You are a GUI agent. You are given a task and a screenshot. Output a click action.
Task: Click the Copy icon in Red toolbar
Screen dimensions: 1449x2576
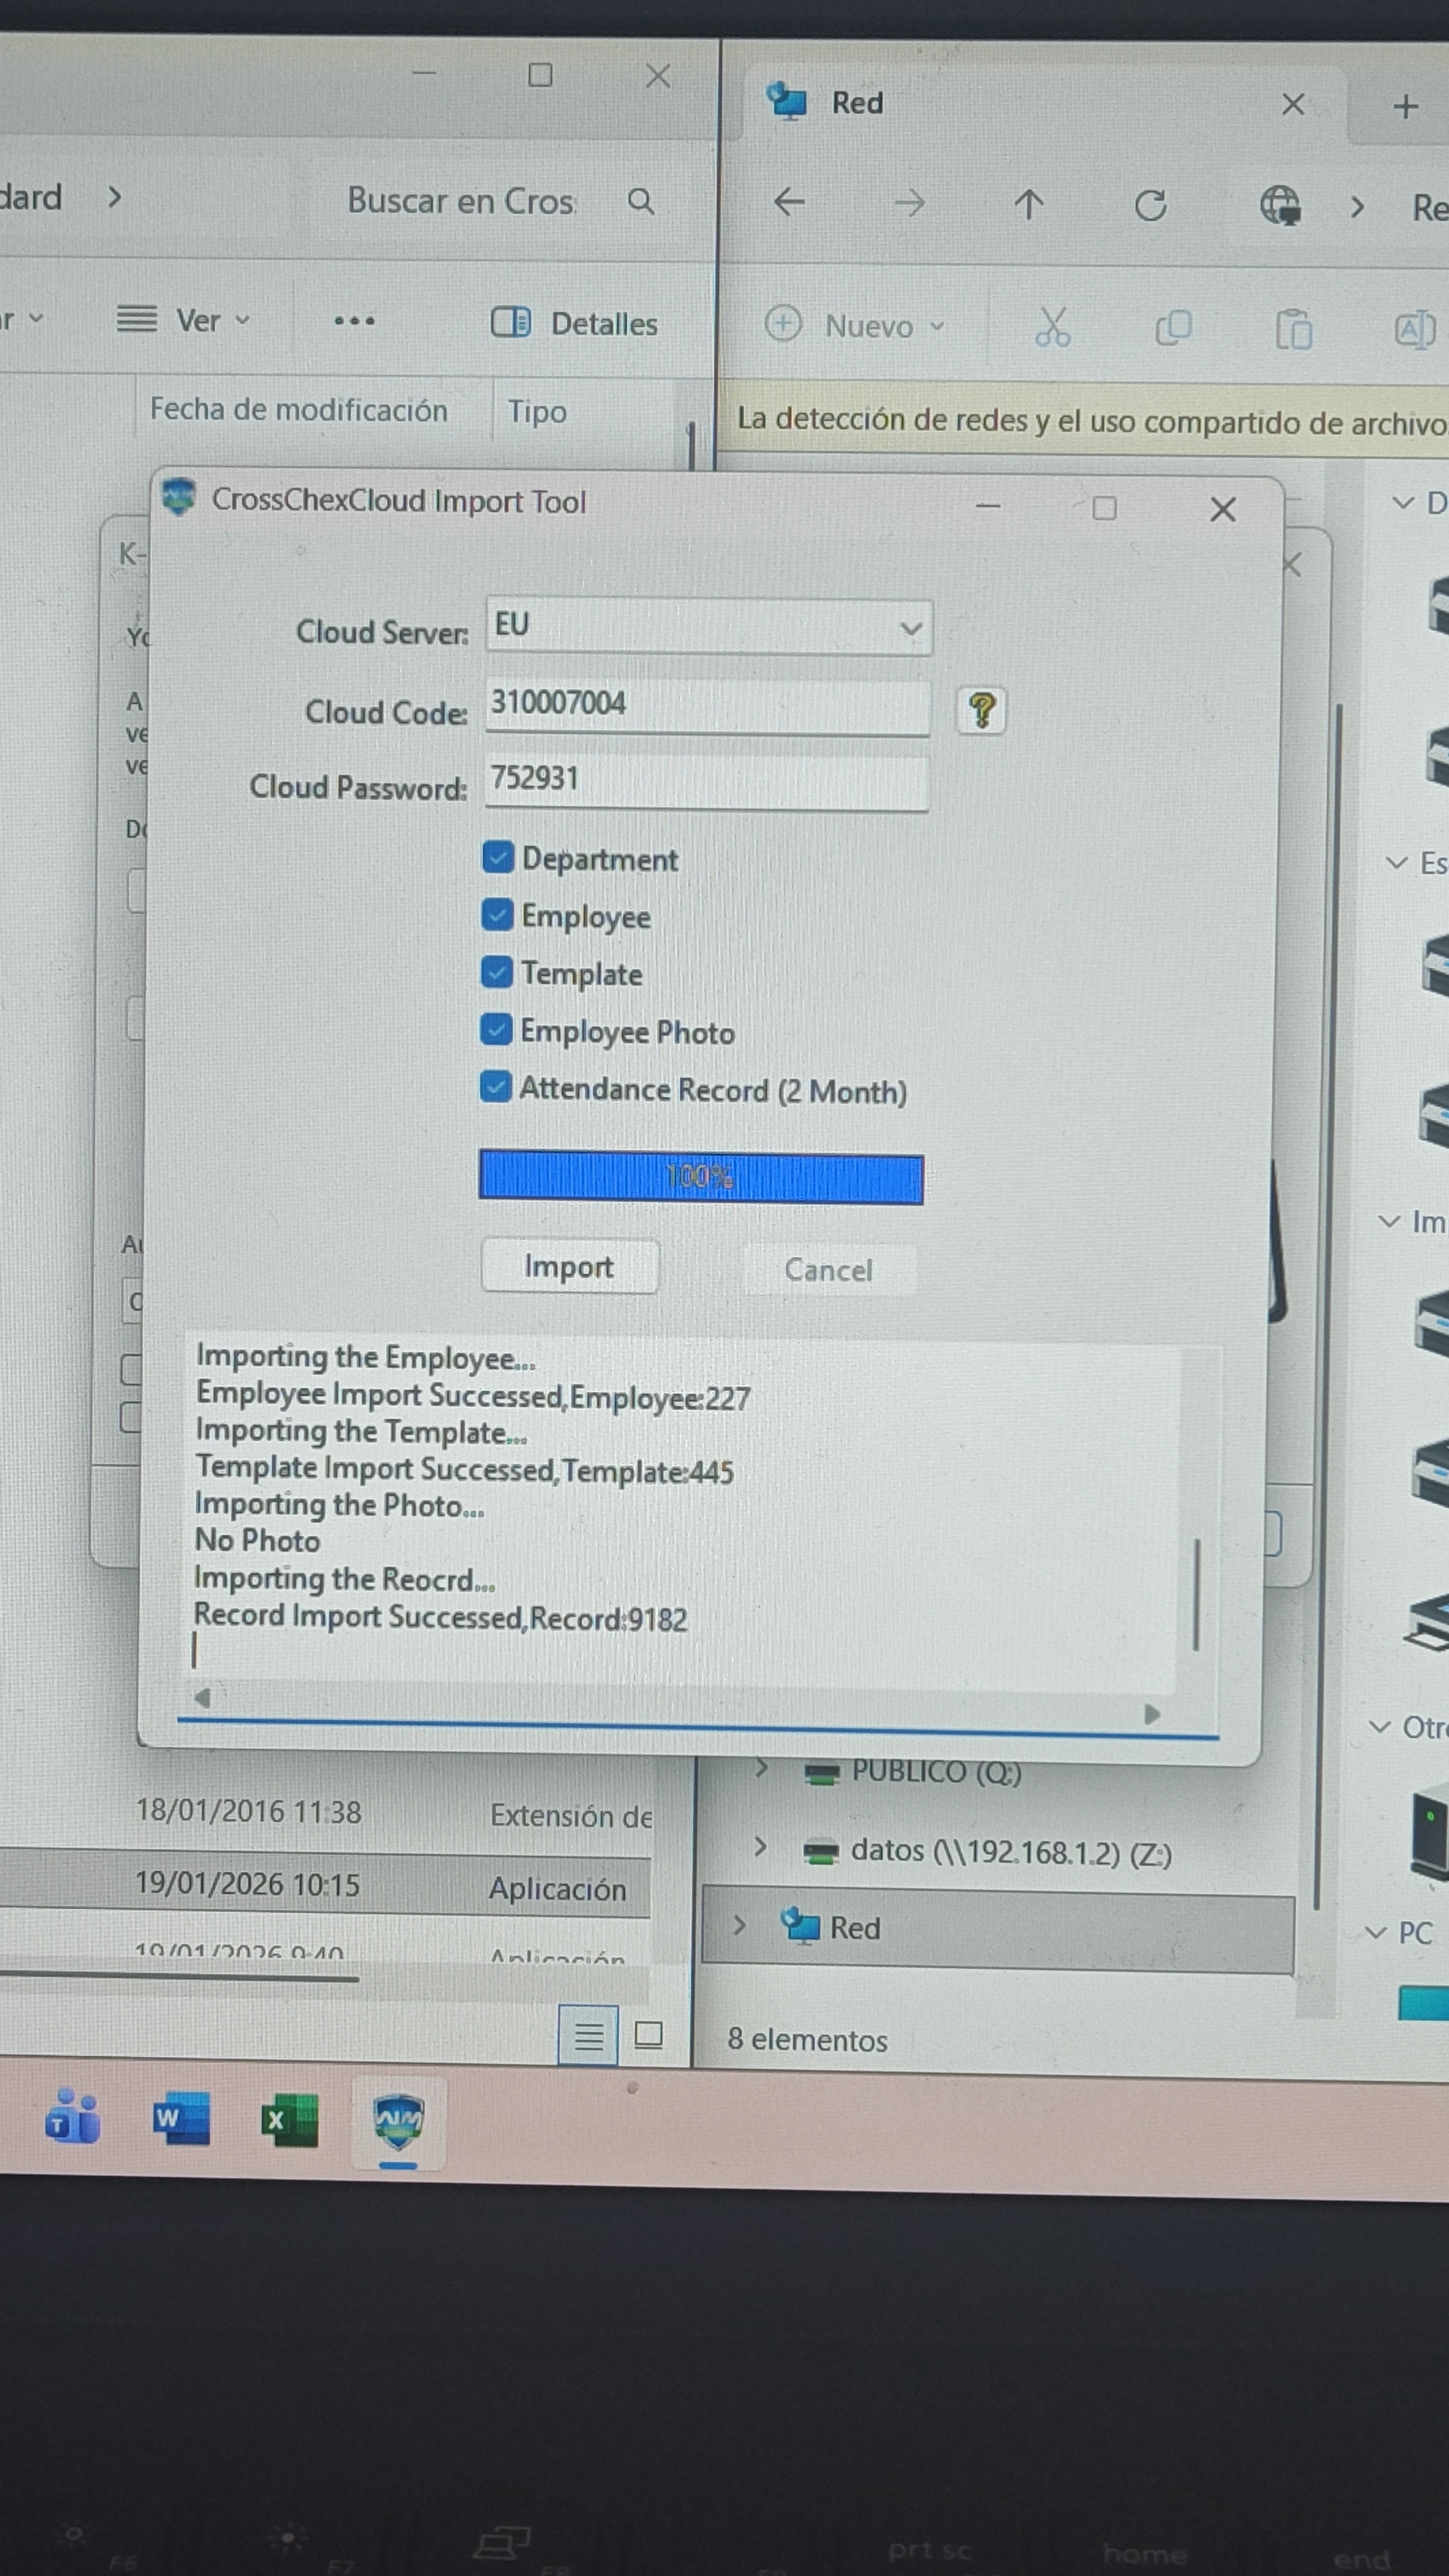point(1173,328)
